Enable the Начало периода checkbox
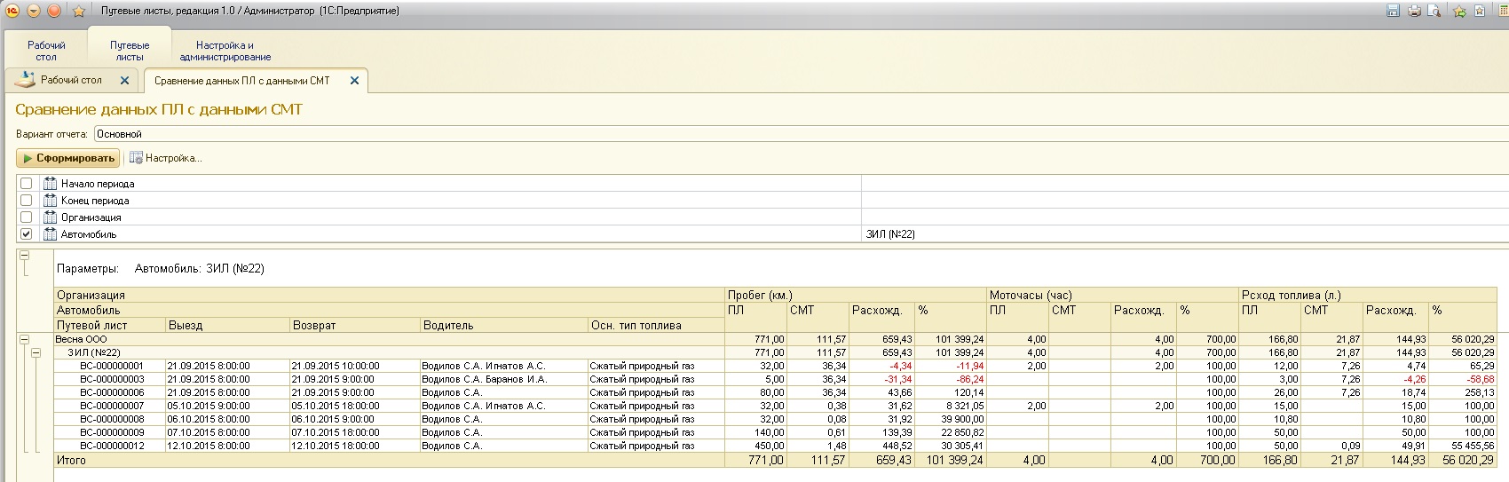 coord(27,184)
